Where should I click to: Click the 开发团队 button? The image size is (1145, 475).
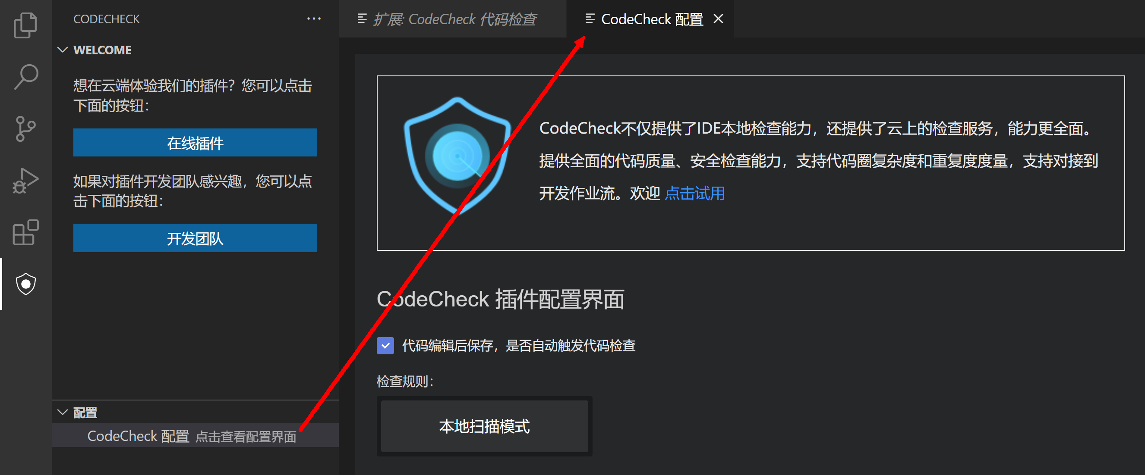[195, 238]
